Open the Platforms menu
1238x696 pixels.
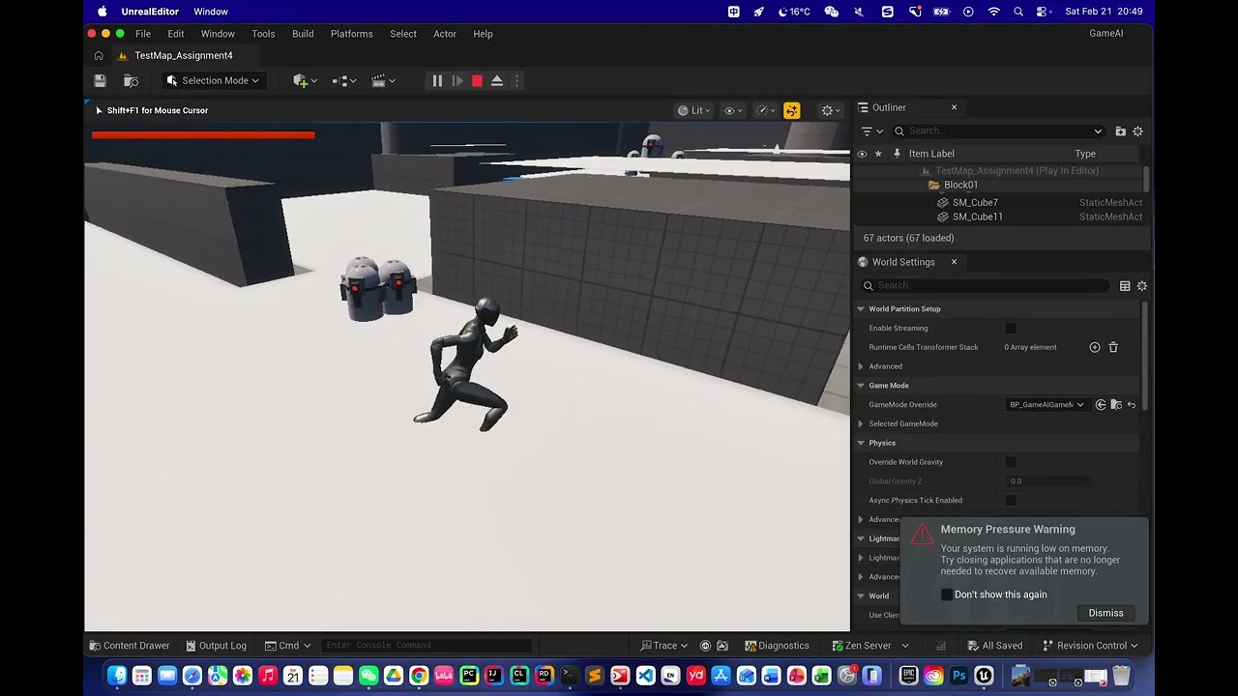click(351, 34)
